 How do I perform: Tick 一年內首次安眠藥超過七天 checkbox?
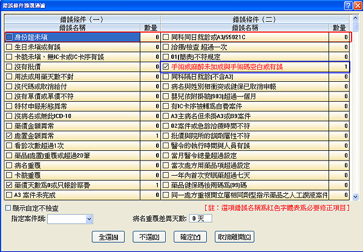pos(166,176)
